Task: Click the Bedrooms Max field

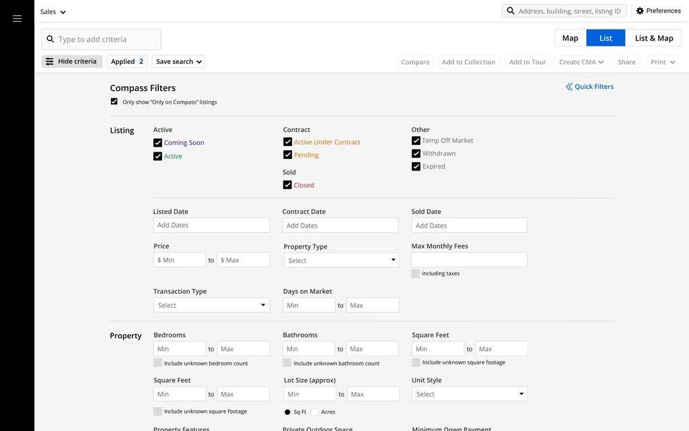Action: click(x=244, y=349)
